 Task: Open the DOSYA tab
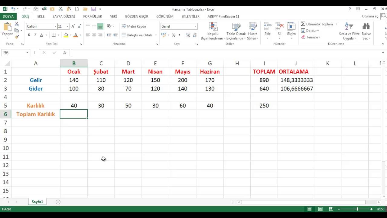[8, 16]
